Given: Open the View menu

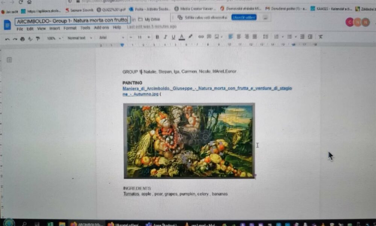Looking at the screenshot, I should point(41,29).
